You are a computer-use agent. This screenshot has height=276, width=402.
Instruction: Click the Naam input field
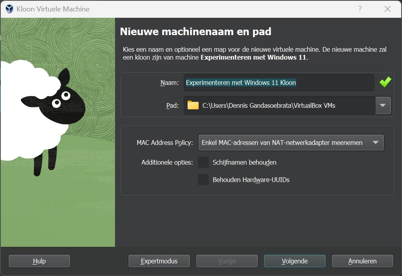click(x=279, y=83)
